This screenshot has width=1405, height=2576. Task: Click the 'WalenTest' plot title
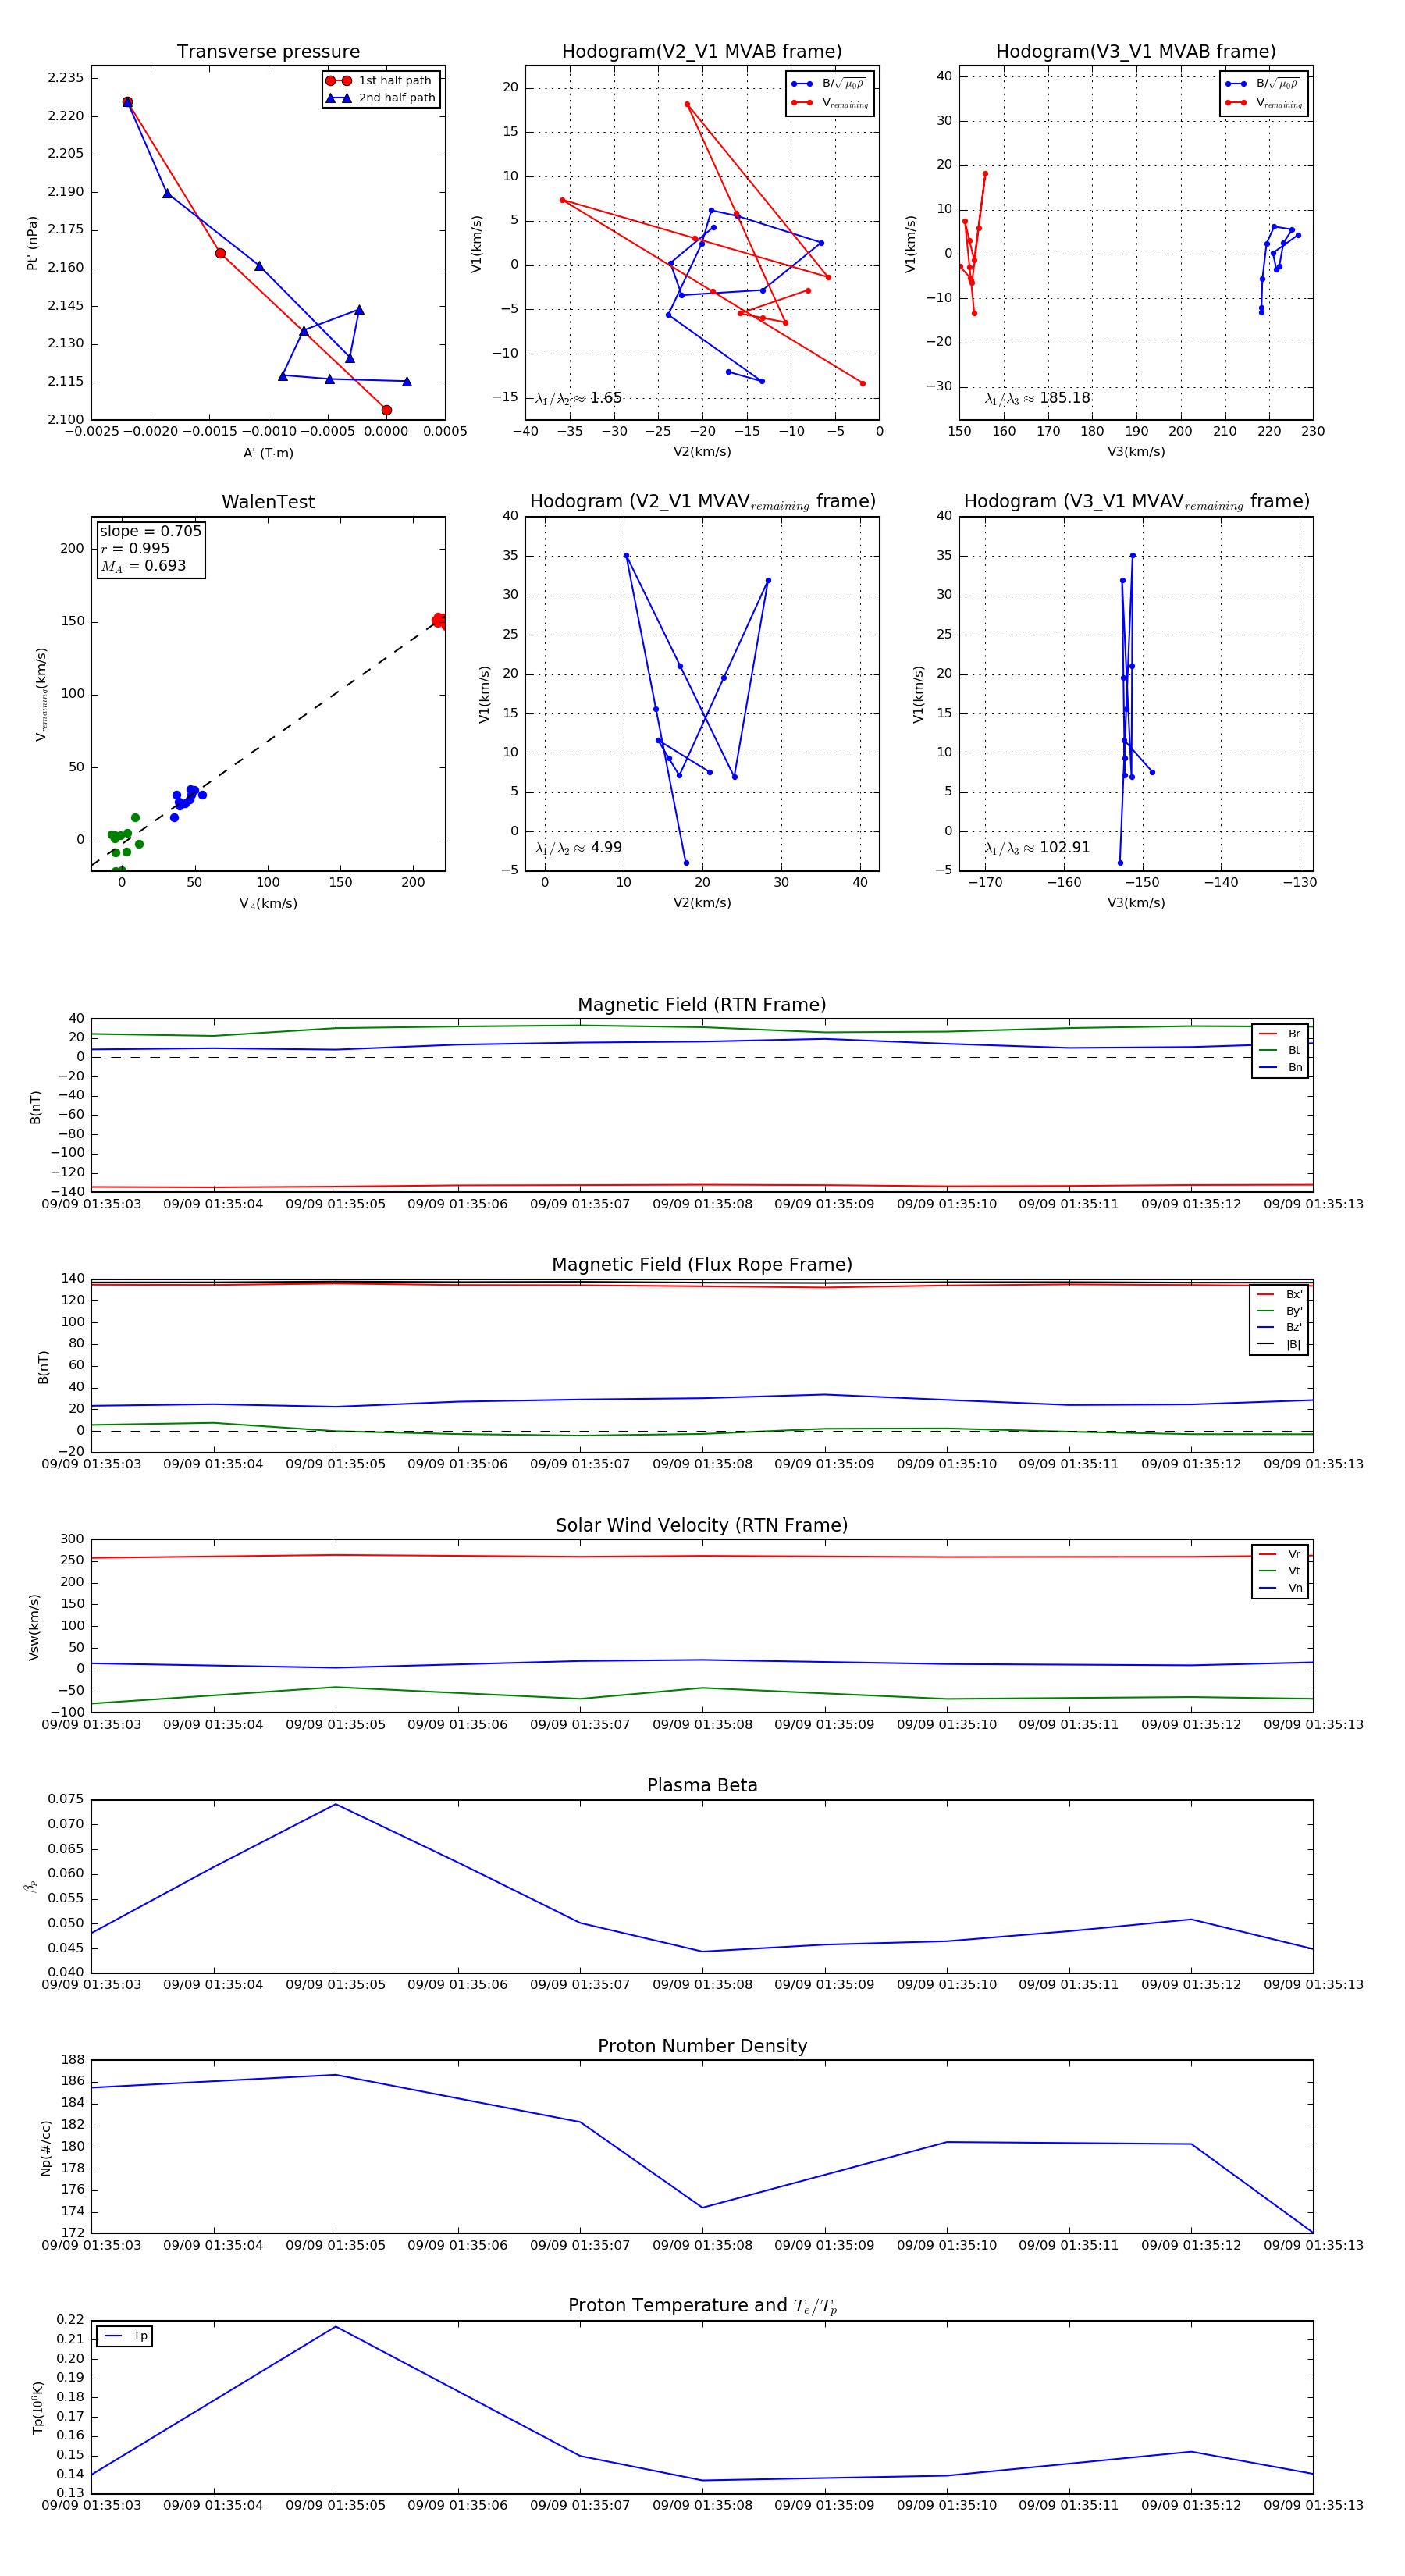268,502
